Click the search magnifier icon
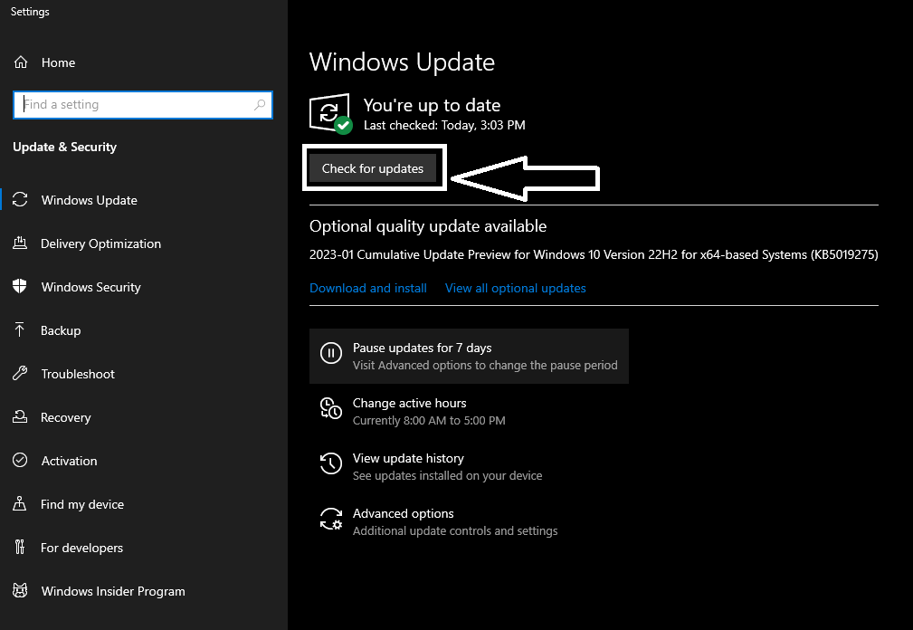Image resolution: width=913 pixels, height=630 pixels. pos(260,105)
